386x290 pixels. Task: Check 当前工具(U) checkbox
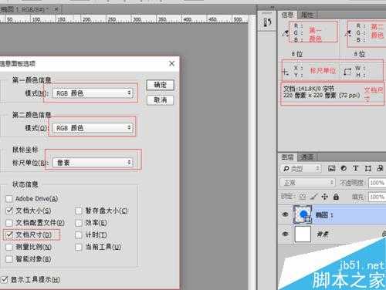pos(78,247)
